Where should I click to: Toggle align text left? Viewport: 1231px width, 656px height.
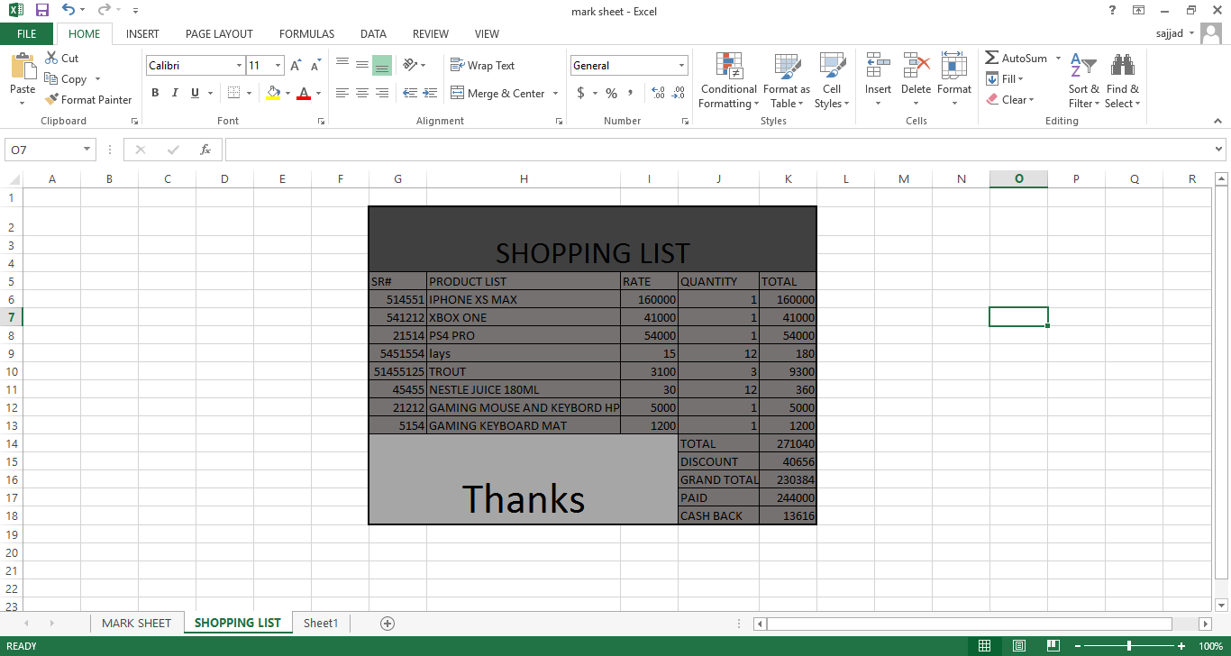point(342,93)
